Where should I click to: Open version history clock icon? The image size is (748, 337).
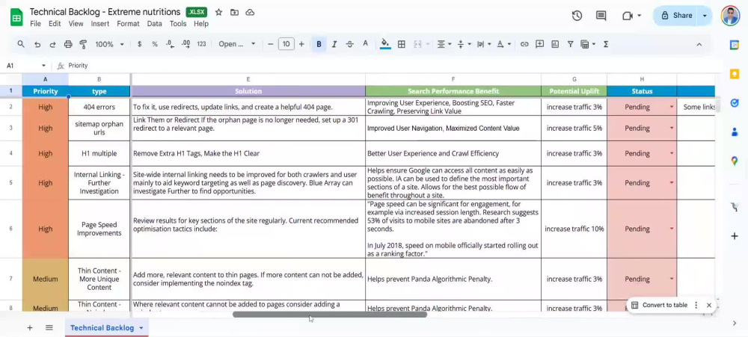tap(577, 16)
